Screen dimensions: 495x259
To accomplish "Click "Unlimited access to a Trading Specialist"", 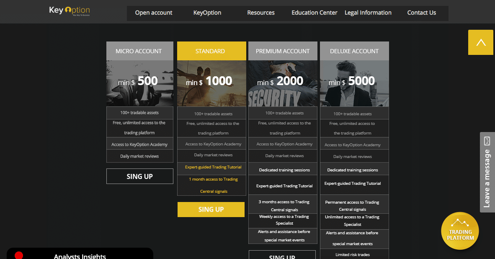I will (x=354, y=220).
